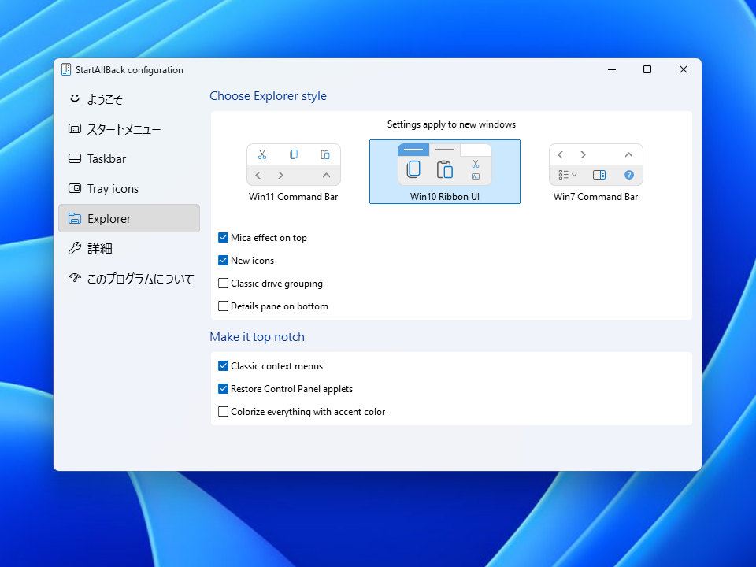Image resolution: width=756 pixels, height=567 pixels.
Task: Click the wrench icon beside 詳細
Action: click(x=75, y=248)
